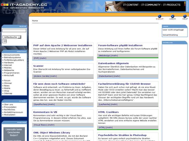Click mehr under Kommentare in VB

(x=51, y=125)
